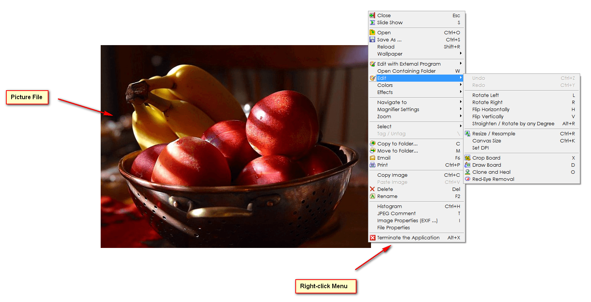
Task: Select Rotate Left from Edit submenu
Action: 485,95
